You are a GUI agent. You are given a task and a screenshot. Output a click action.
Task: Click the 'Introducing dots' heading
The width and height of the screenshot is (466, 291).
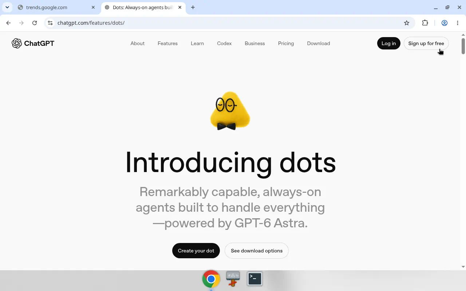point(230,163)
